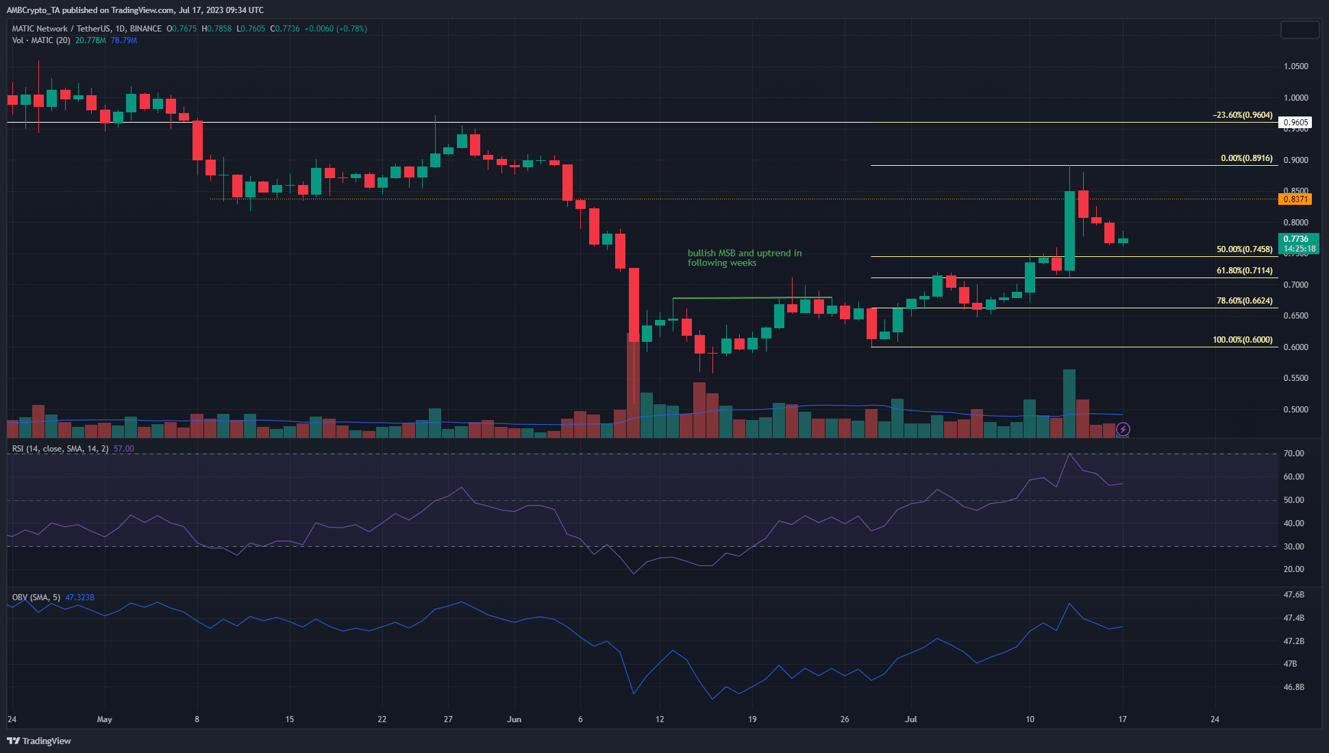Select the 50.00%(0.7458) Fibonacci label
This screenshot has width=1329, height=753.
coord(1245,249)
